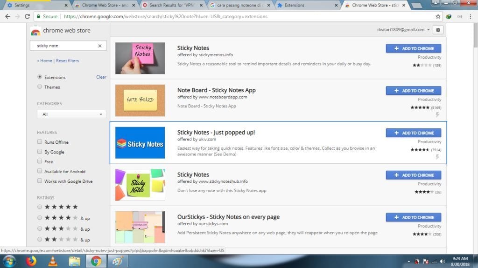The height and width of the screenshot is (268, 478).
Task: Check the Free feature filter
Action: point(40,161)
